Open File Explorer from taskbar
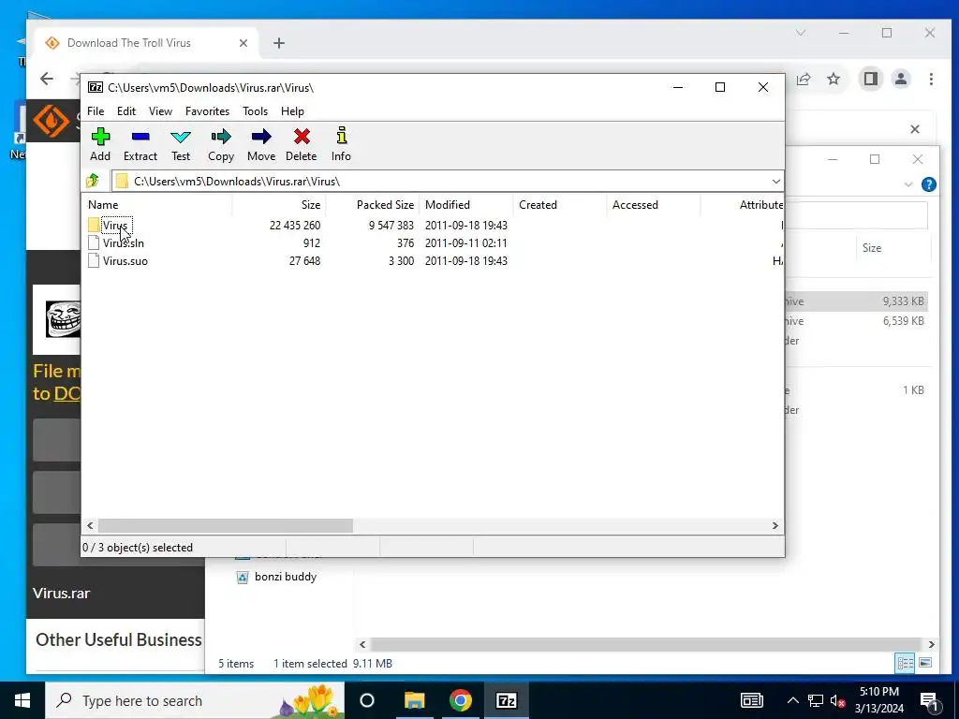 (x=414, y=700)
